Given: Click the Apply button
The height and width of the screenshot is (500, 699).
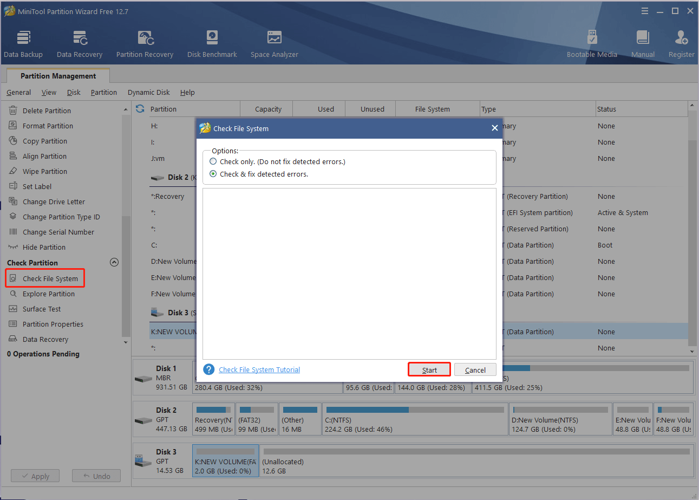Looking at the screenshot, I should (35, 476).
